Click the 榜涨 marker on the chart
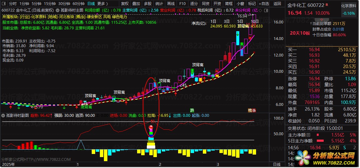The height and width of the screenshot is (168, 360). coord(252,110)
